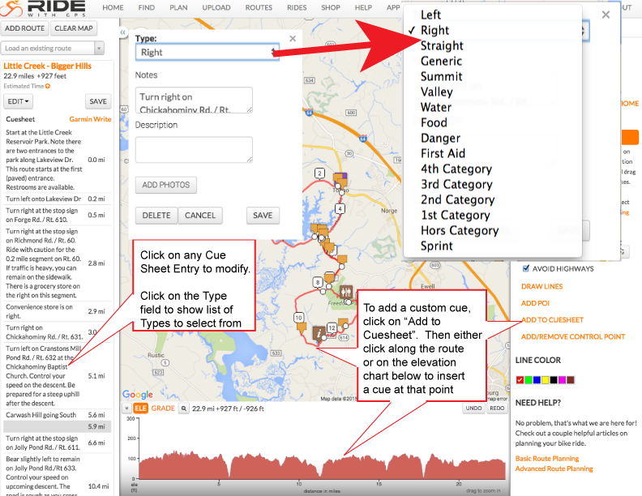Screen dimensions: 642x496
Task: Select ELE elevation view toggle
Action: point(140,408)
